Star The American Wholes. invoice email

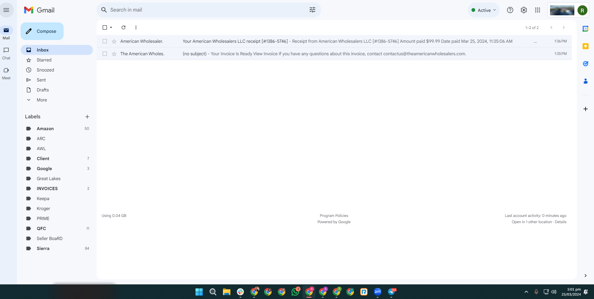[114, 54]
